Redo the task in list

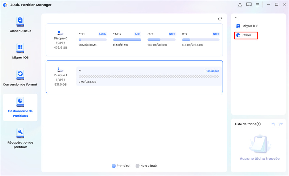coord(280,124)
